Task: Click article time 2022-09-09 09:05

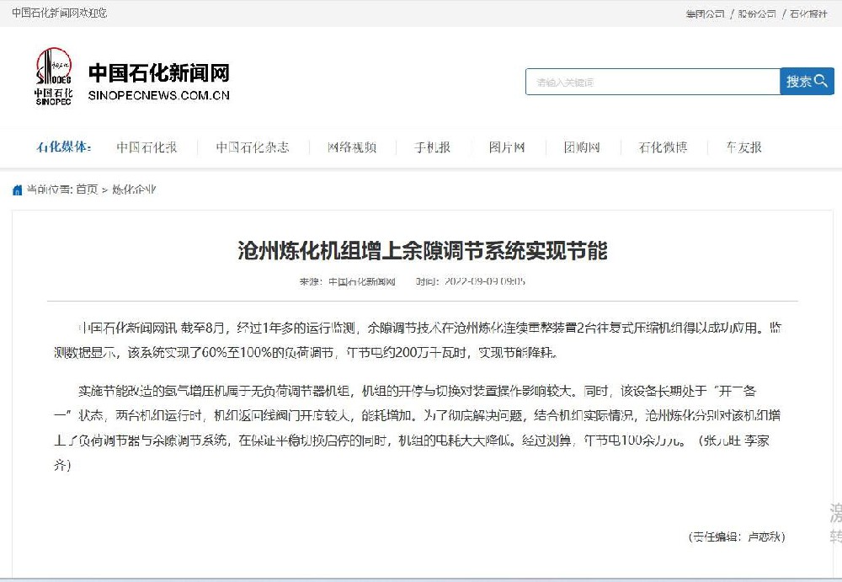Action: (471, 281)
